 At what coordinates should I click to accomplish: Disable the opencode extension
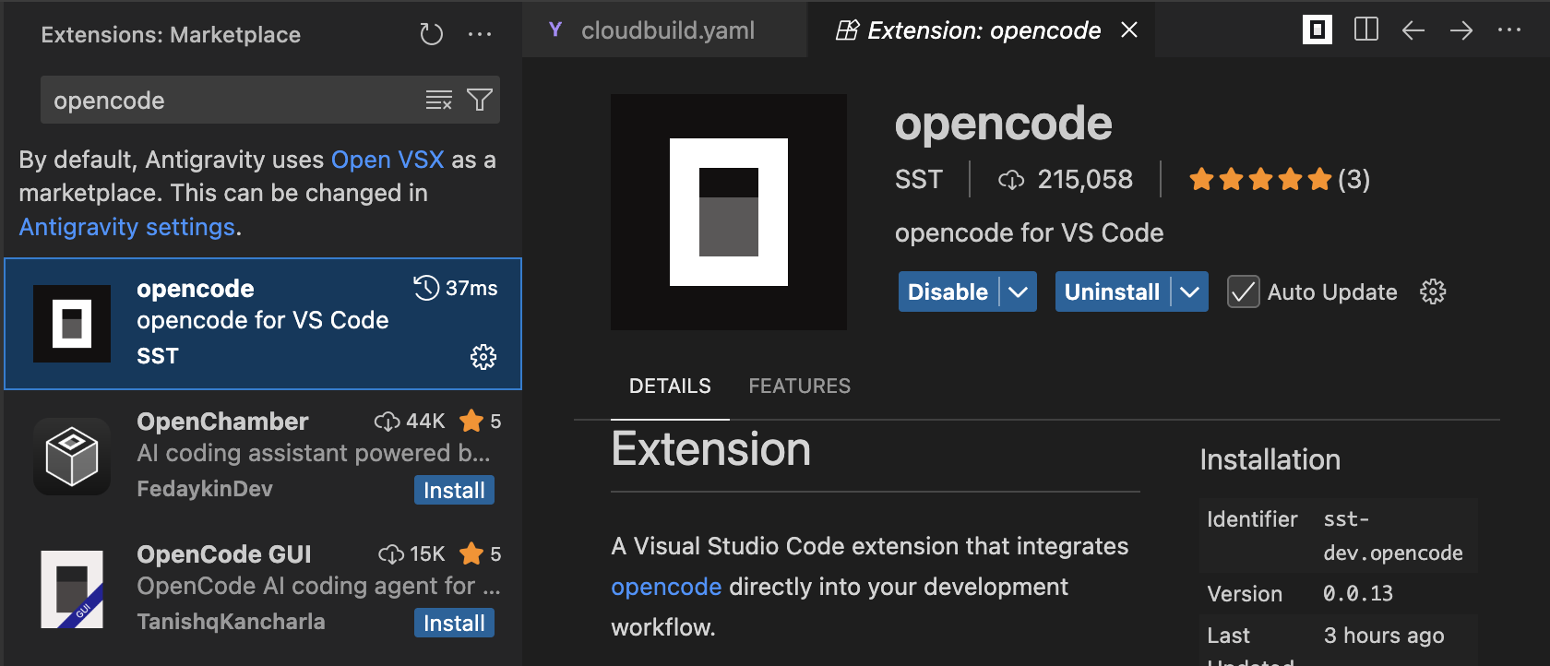pos(948,291)
